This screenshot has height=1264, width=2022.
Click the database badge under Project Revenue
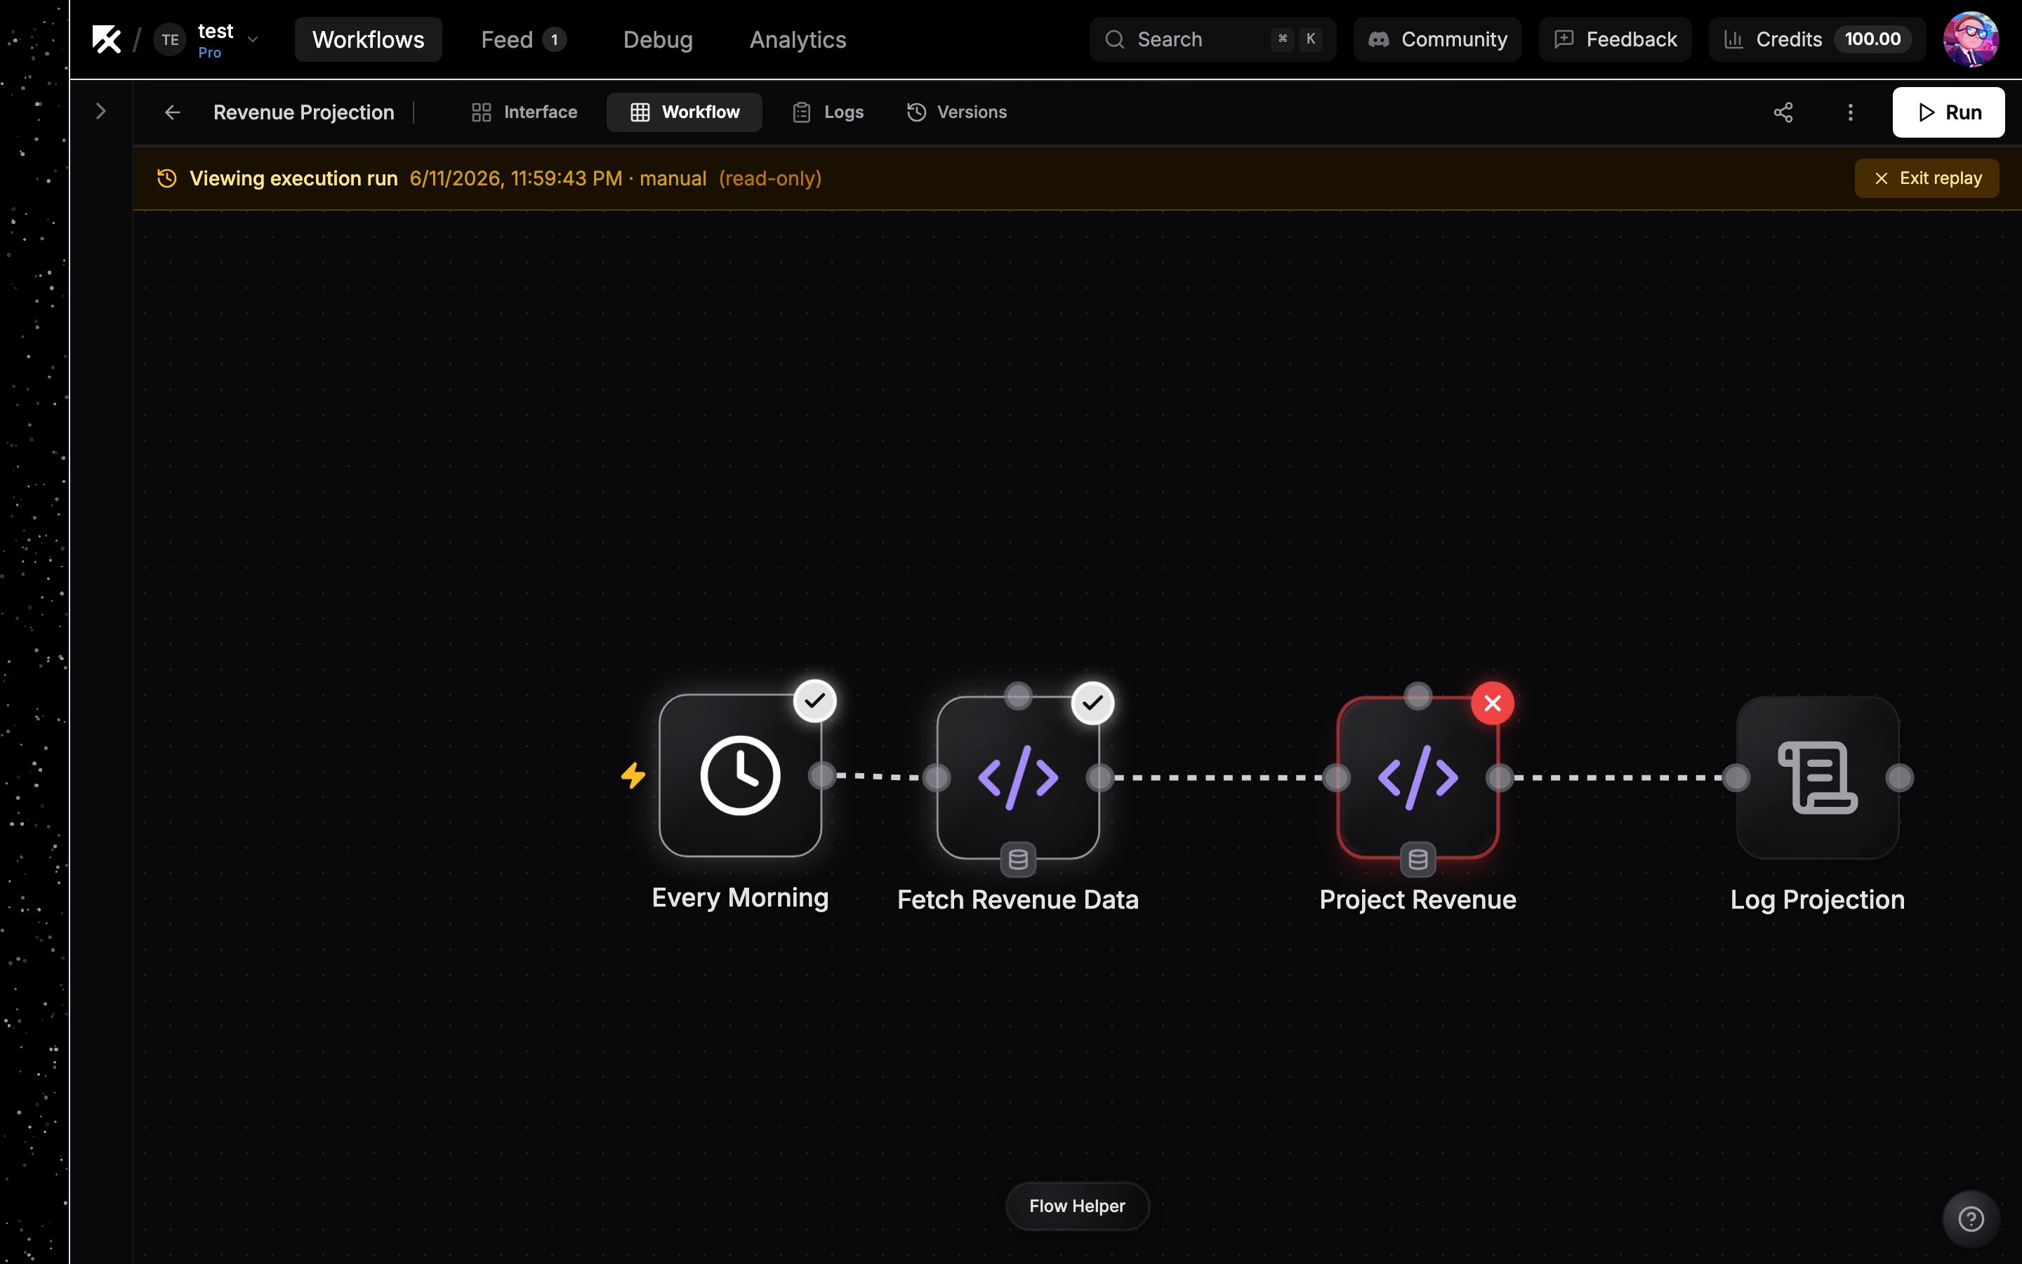point(1418,860)
